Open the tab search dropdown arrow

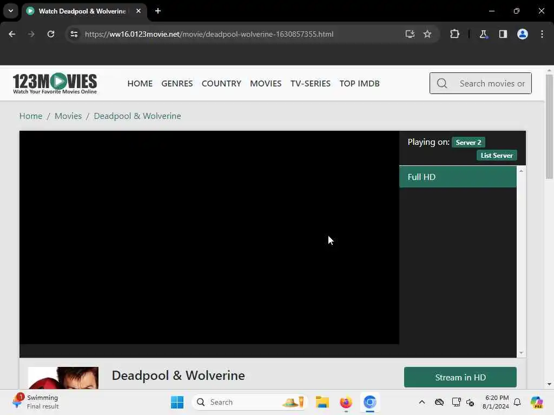tap(11, 11)
